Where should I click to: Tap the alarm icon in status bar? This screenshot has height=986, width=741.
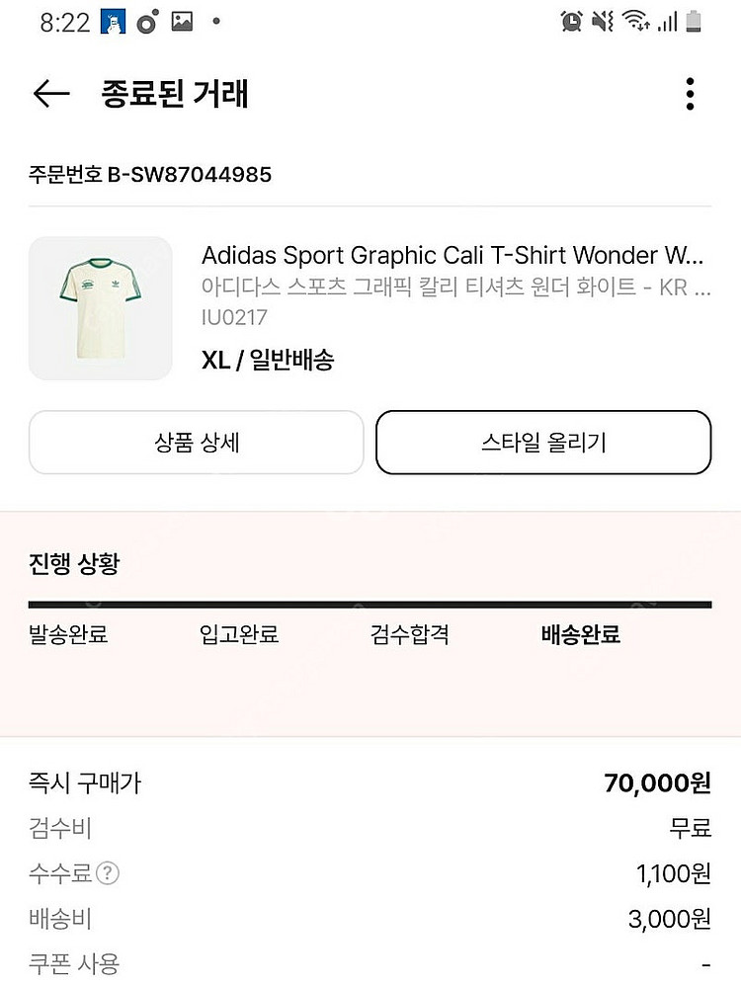click(571, 22)
